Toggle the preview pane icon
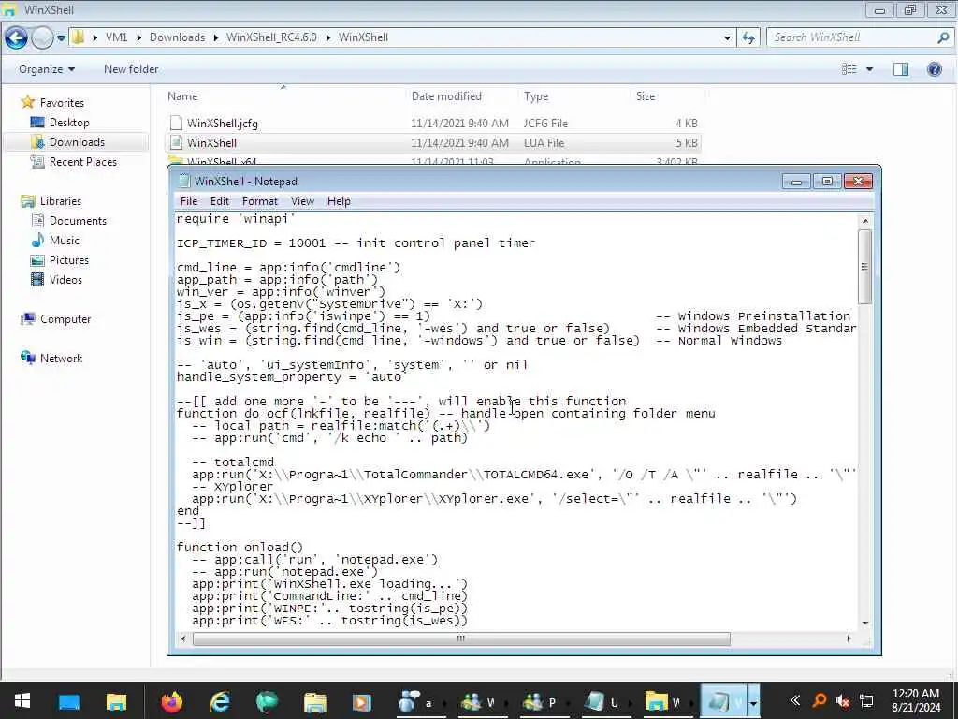 click(901, 69)
